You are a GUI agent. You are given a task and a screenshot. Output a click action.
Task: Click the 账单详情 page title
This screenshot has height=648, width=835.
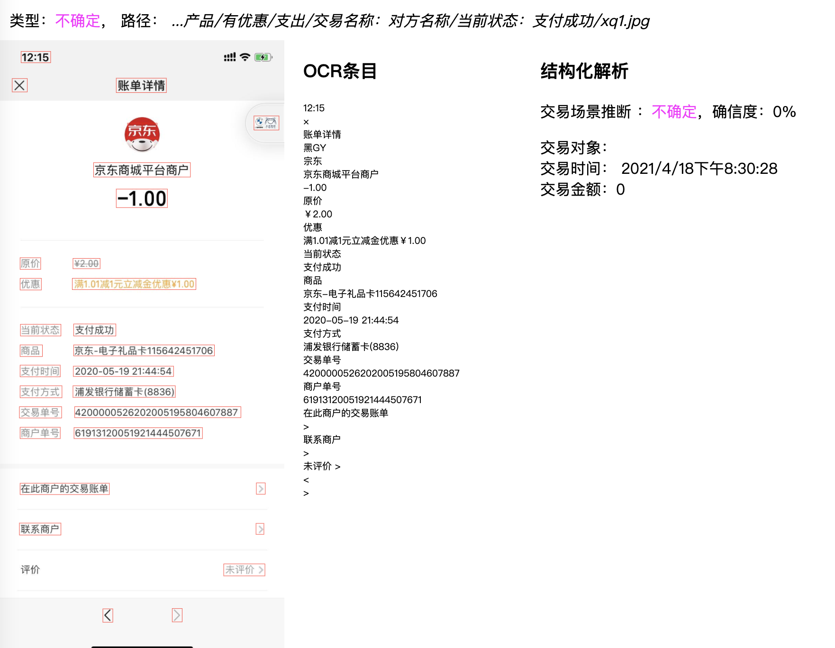coord(141,85)
